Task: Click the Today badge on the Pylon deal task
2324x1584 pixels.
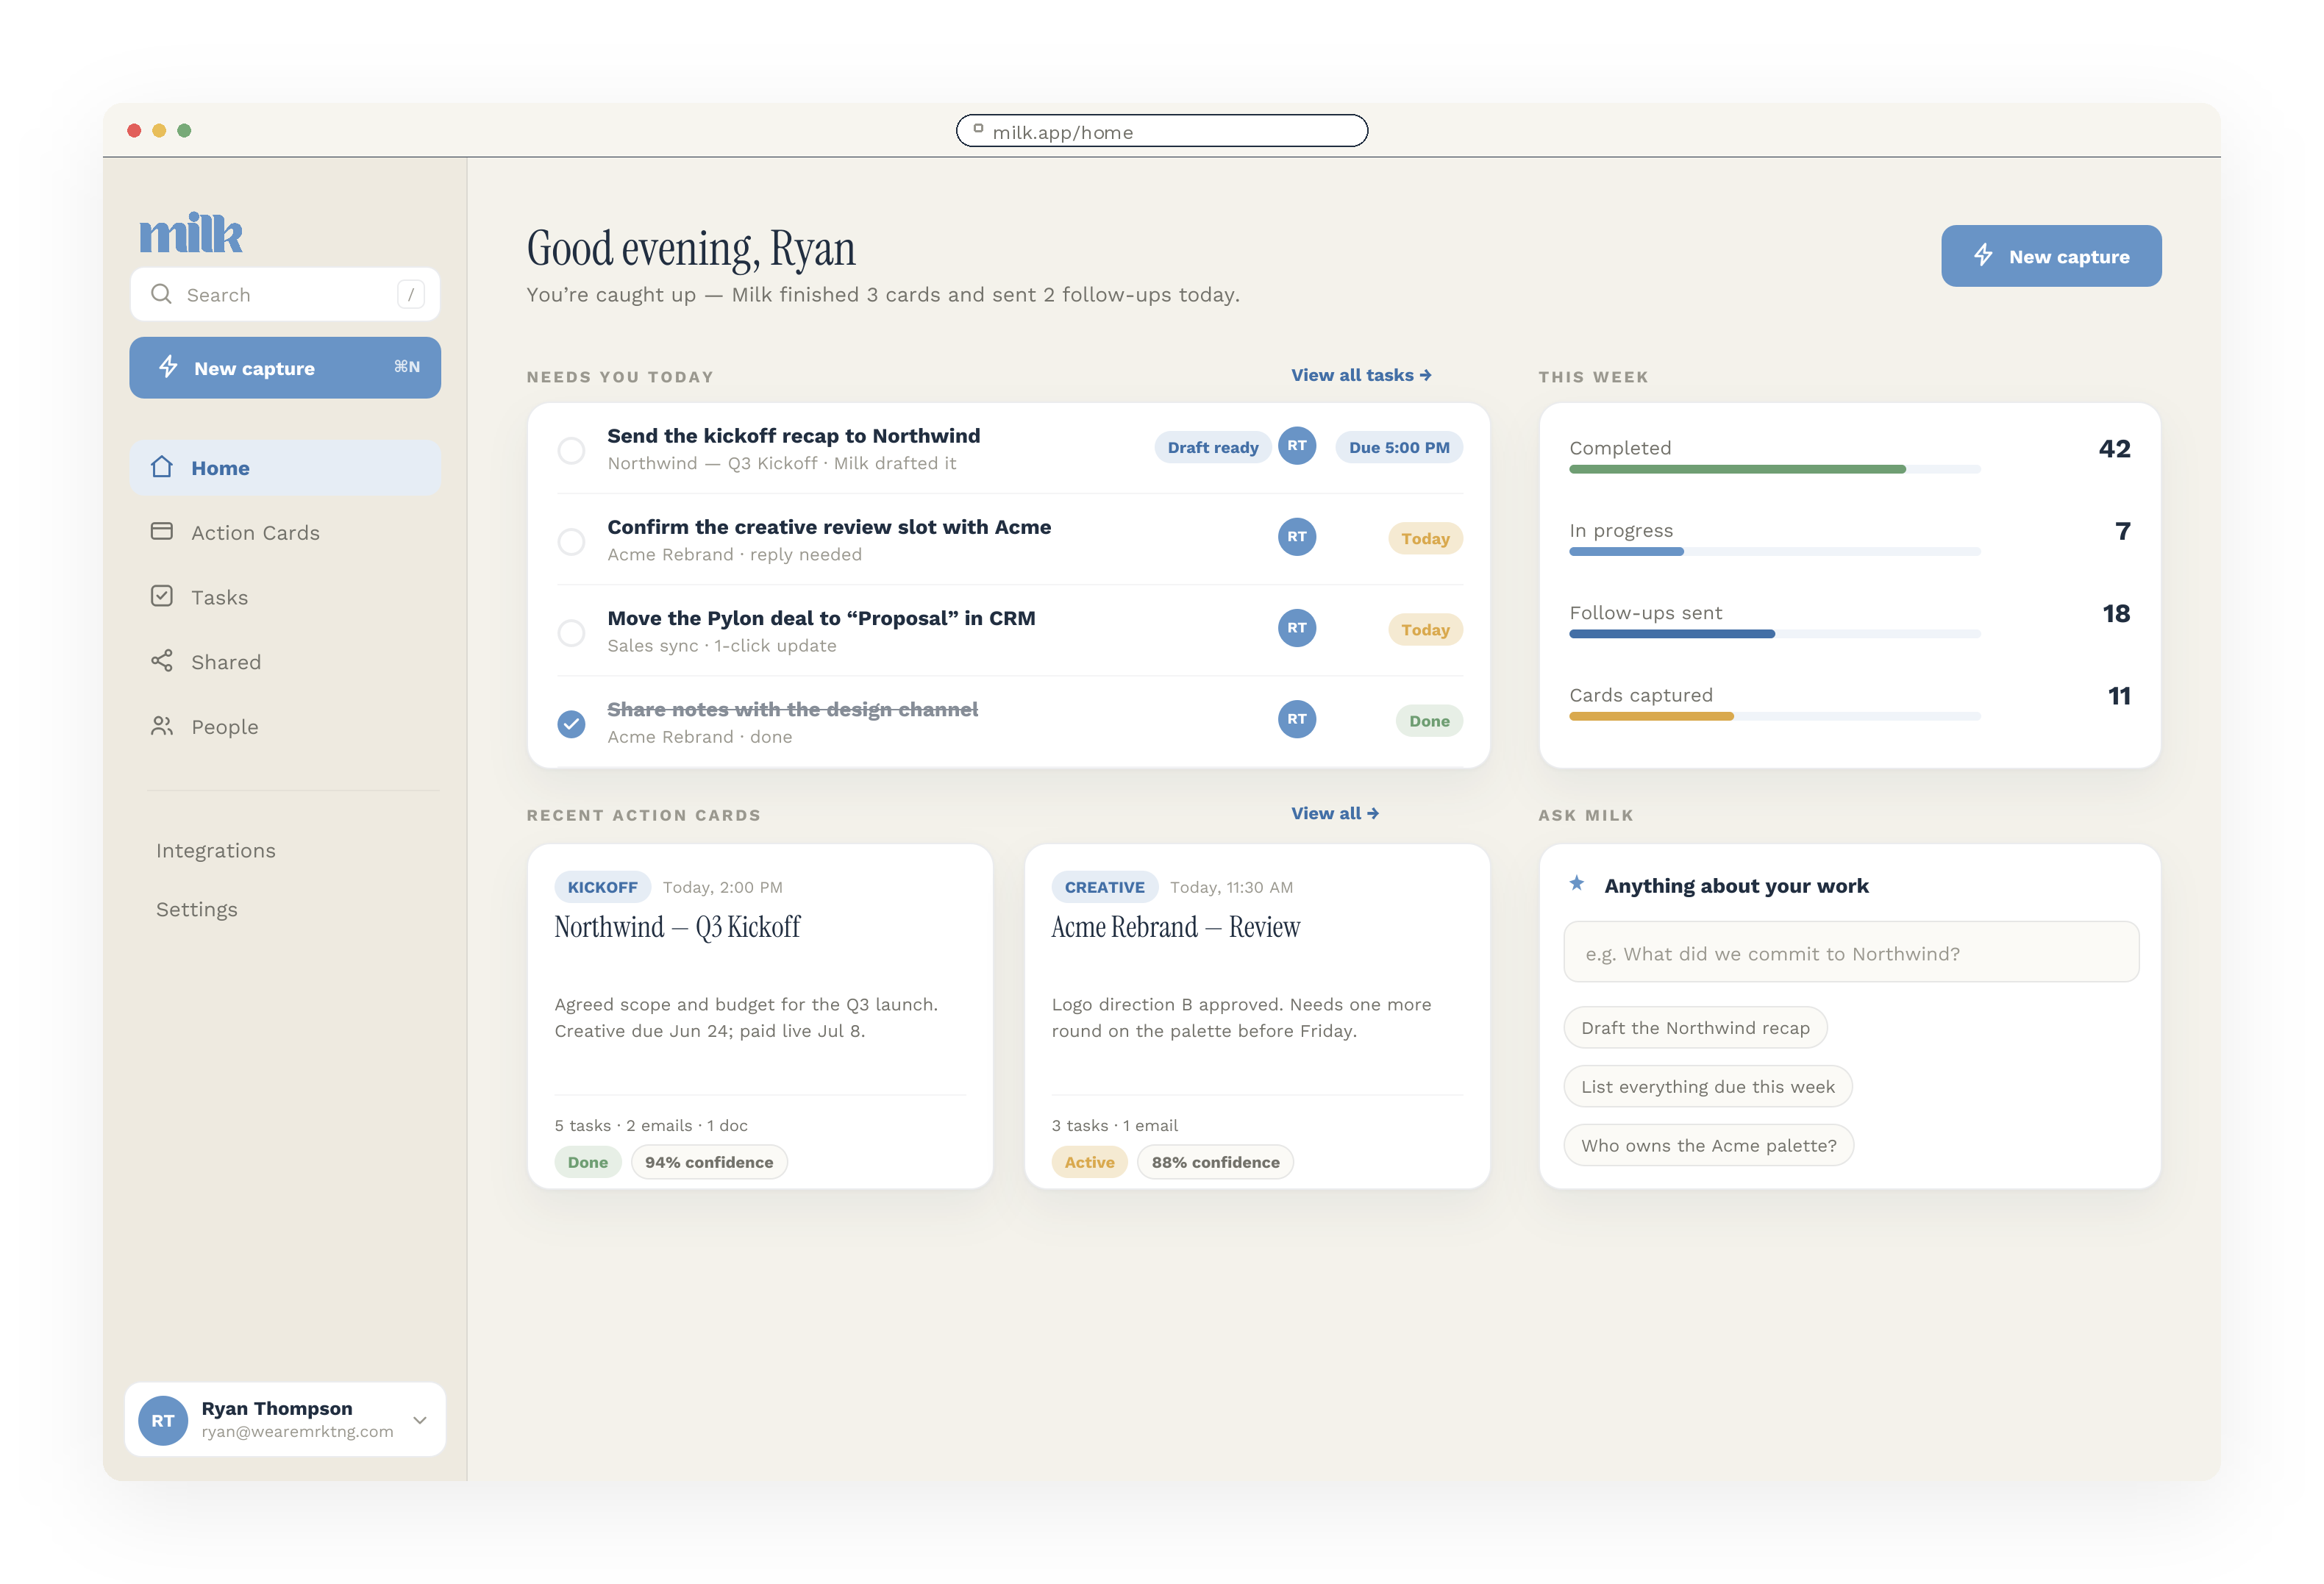Action: point(1425,629)
